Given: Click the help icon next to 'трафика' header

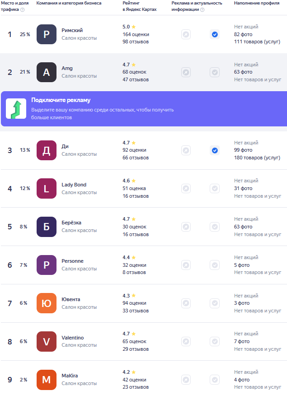Looking at the screenshot, I should pyautogui.click(x=23, y=9).
